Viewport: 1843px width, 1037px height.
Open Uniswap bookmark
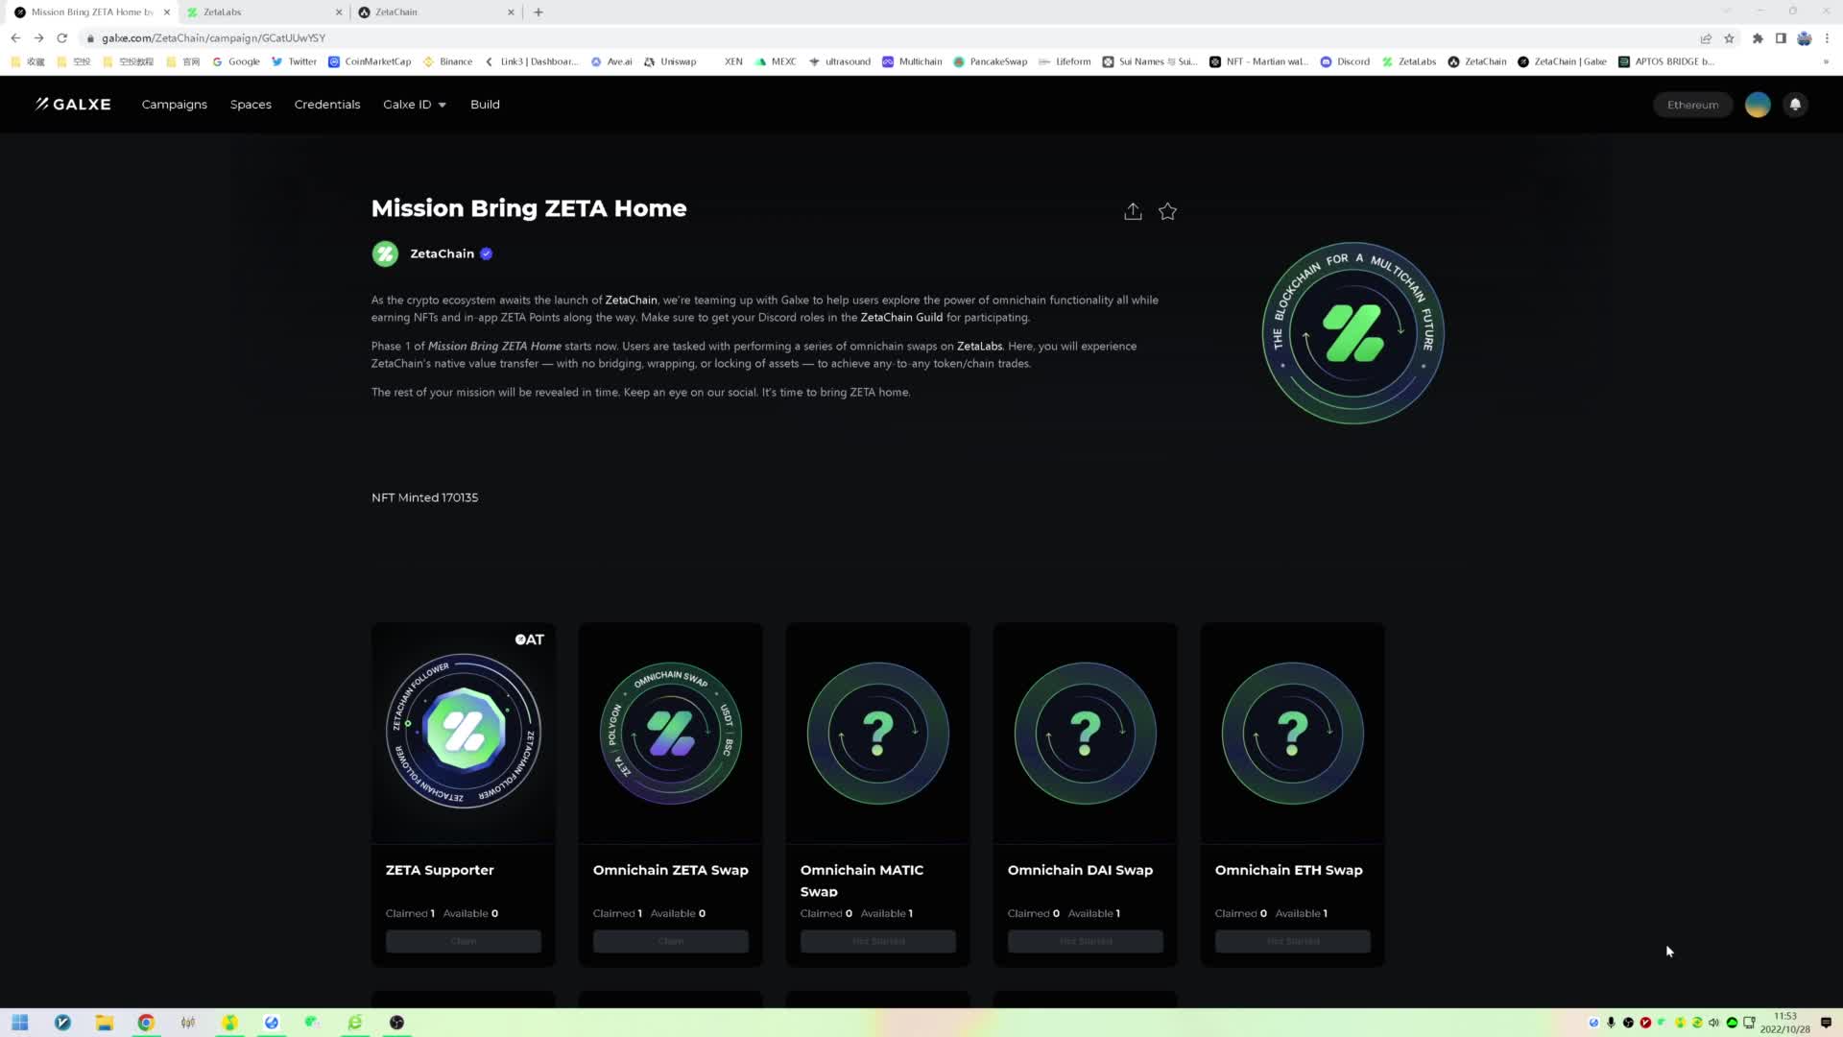click(x=670, y=61)
